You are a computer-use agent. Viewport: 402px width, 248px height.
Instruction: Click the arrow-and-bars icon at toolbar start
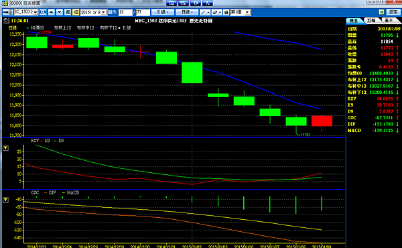(7, 12)
